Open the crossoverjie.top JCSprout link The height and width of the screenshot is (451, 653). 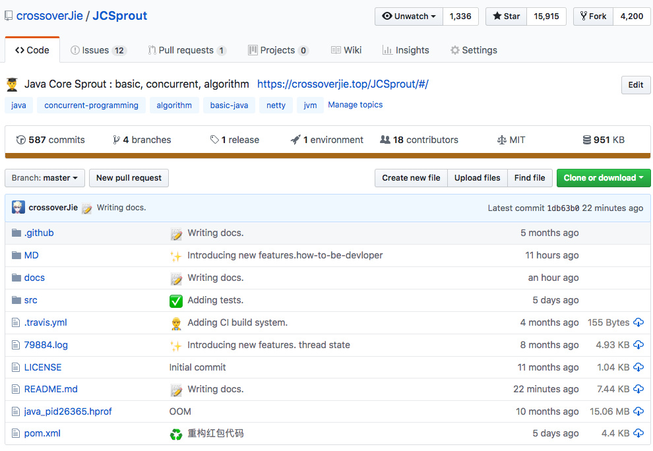tap(342, 84)
